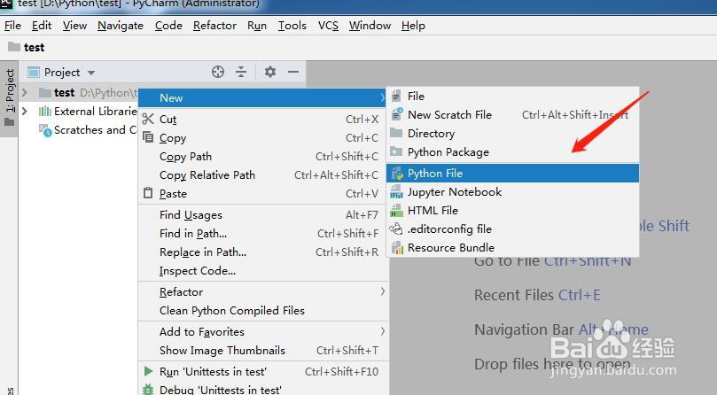Click the HTML File icon

(396, 210)
